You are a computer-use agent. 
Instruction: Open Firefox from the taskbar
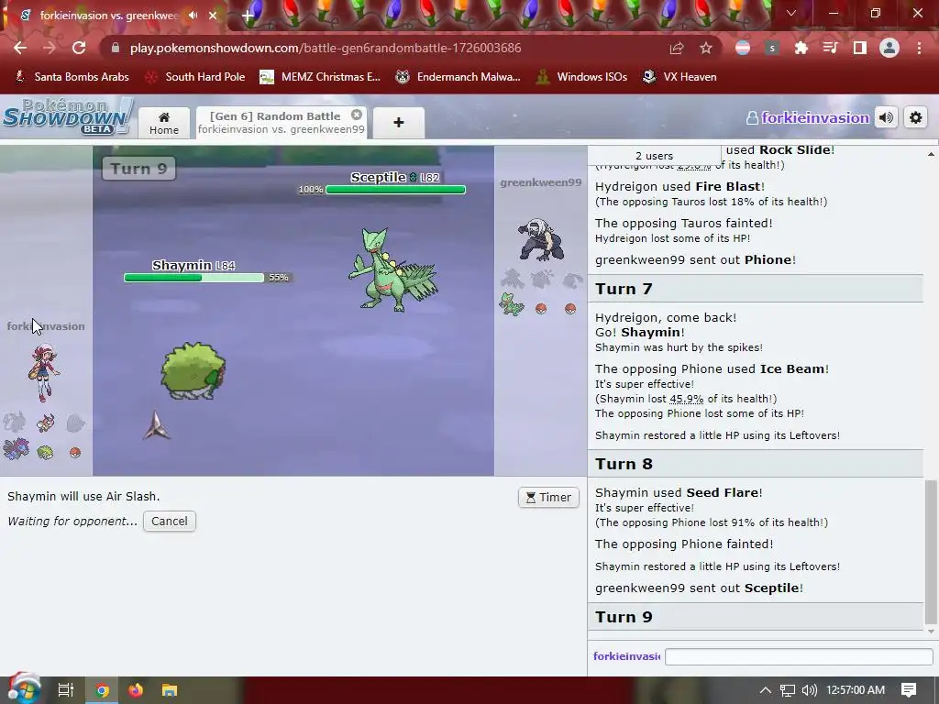(136, 690)
